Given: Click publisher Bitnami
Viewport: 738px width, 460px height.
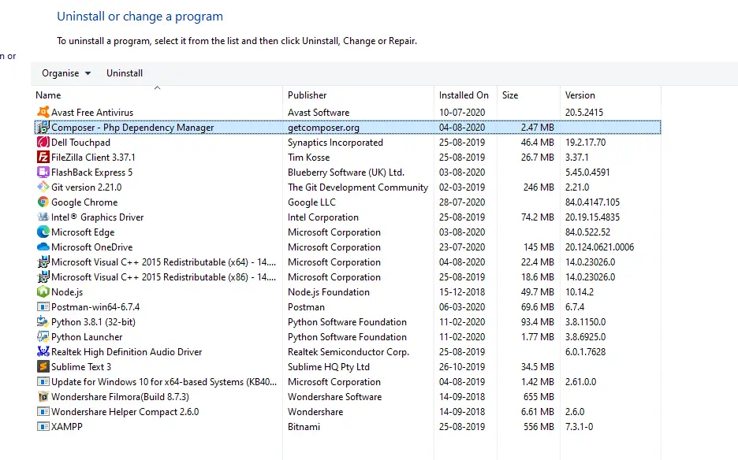Looking at the screenshot, I should tap(304, 427).
